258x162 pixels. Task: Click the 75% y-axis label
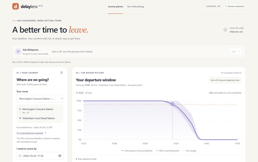pos(79,111)
